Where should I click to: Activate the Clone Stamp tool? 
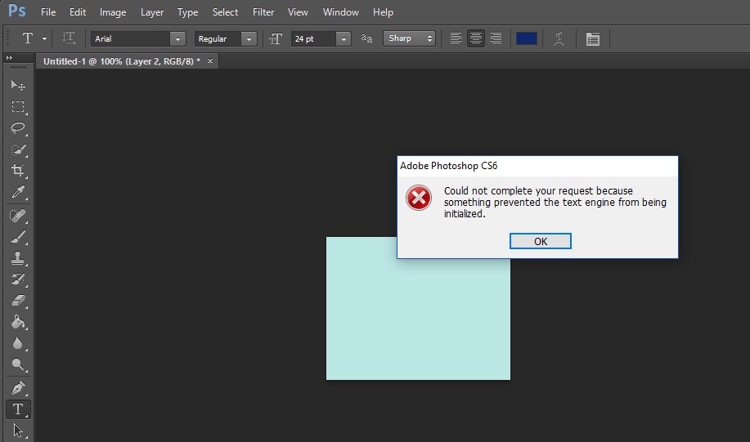(x=17, y=258)
